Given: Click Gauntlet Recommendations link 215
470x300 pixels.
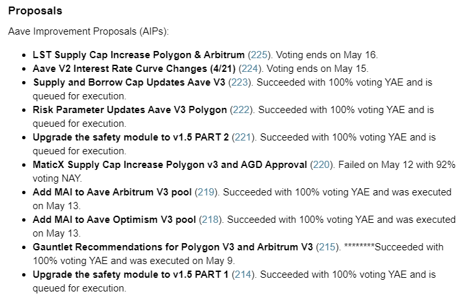Looking at the screenshot, I should click(x=327, y=247).
